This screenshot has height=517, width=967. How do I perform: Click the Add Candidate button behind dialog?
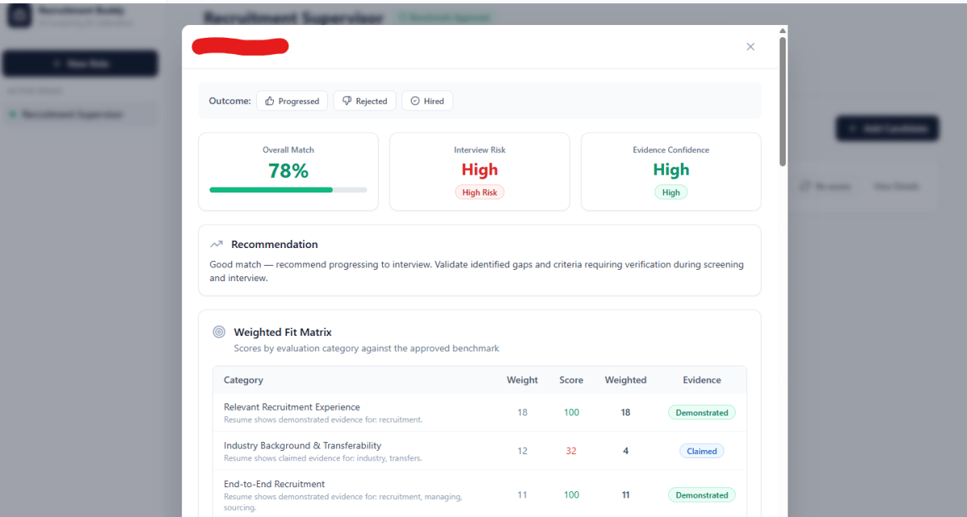pos(887,128)
